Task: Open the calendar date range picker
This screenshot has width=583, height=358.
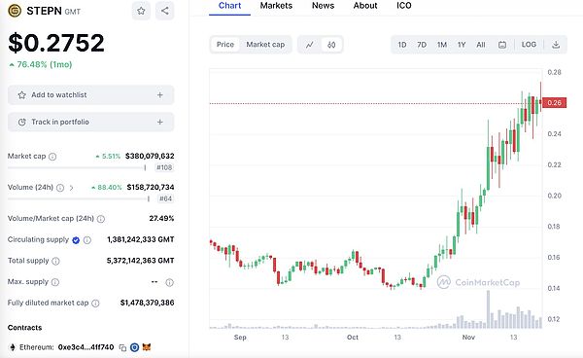Action: click(x=502, y=45)
